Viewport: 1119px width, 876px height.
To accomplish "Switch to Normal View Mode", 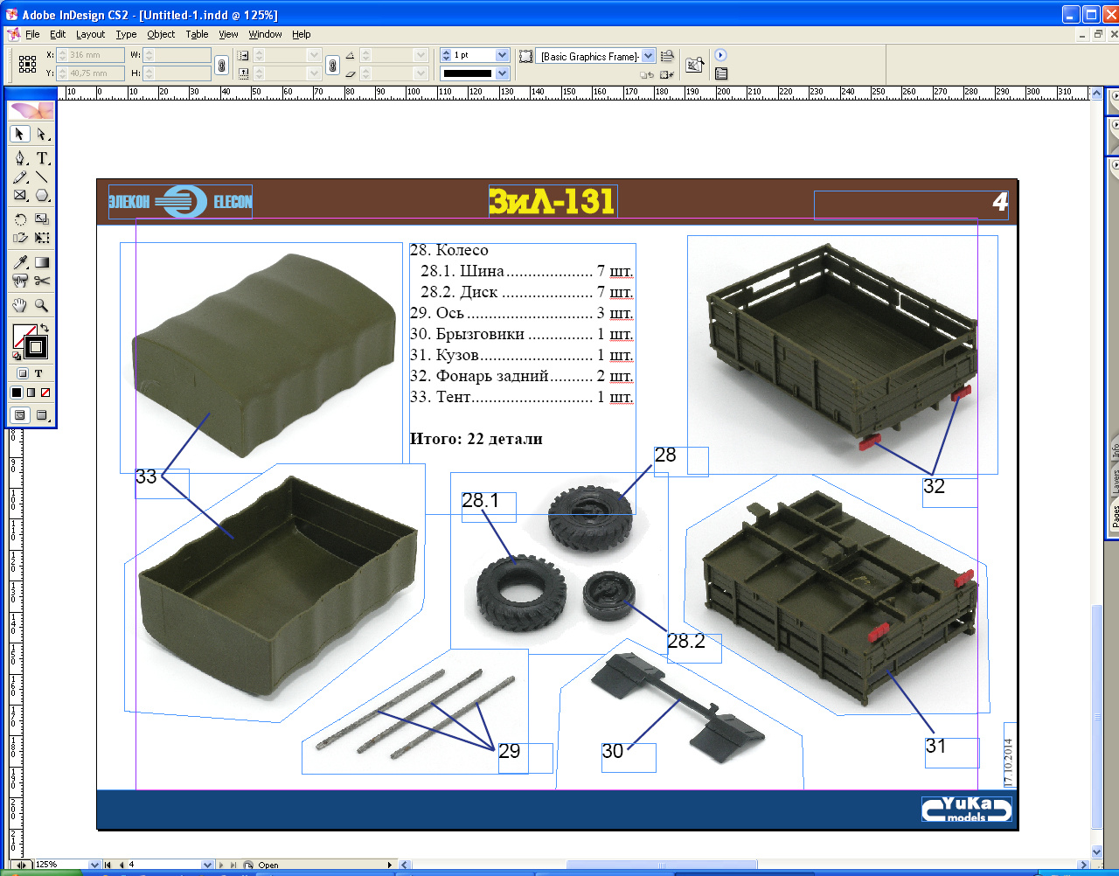I will (20, 415).
